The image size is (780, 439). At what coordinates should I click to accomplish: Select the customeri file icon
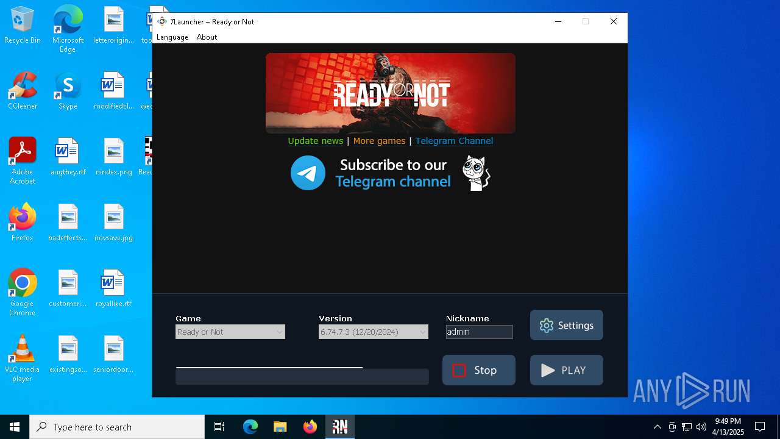pos(68,288)
